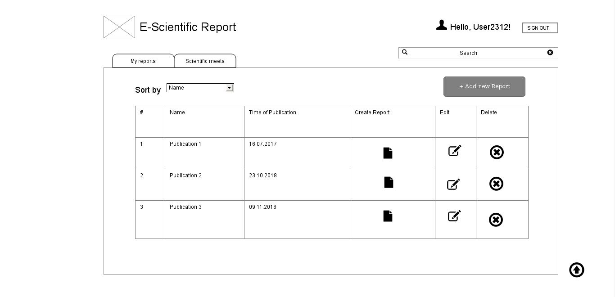The height and width of the screenshot is (297, 615).
Task: Click the date 23.10.2018
Action: 263,175
